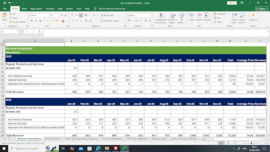Open Cell Styles gallery
This screenshot has width=270, height=152.
click(x=181, y=18)
